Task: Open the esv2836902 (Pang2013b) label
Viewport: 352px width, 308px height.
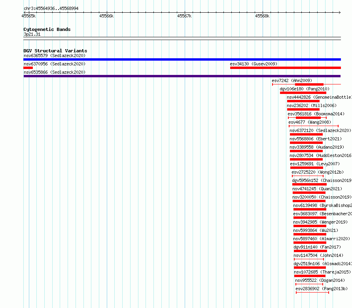Action: pyautogui.click(x=322, y=289)
